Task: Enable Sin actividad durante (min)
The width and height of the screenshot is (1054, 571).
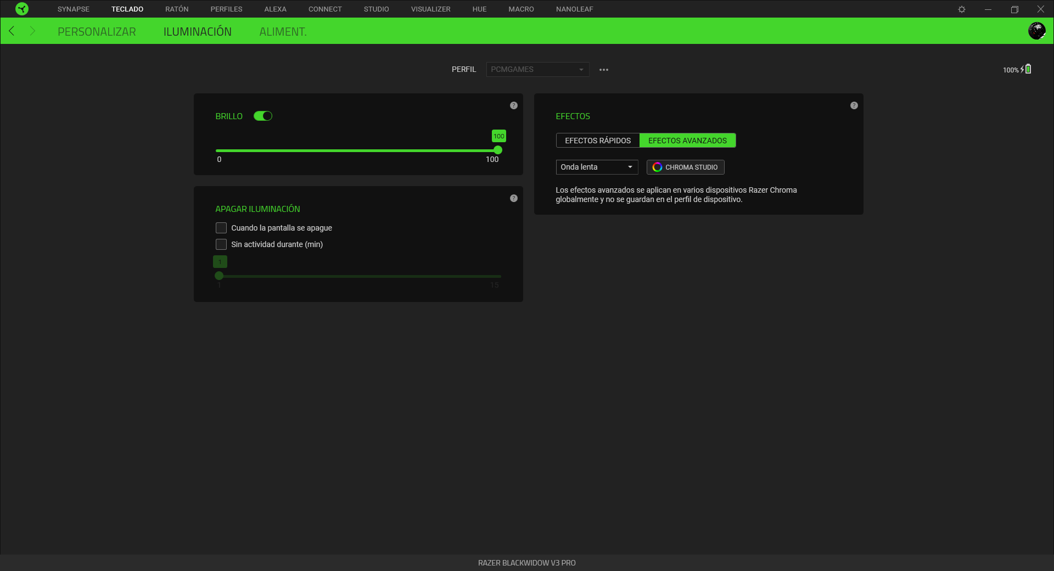Action: (221, 244)
